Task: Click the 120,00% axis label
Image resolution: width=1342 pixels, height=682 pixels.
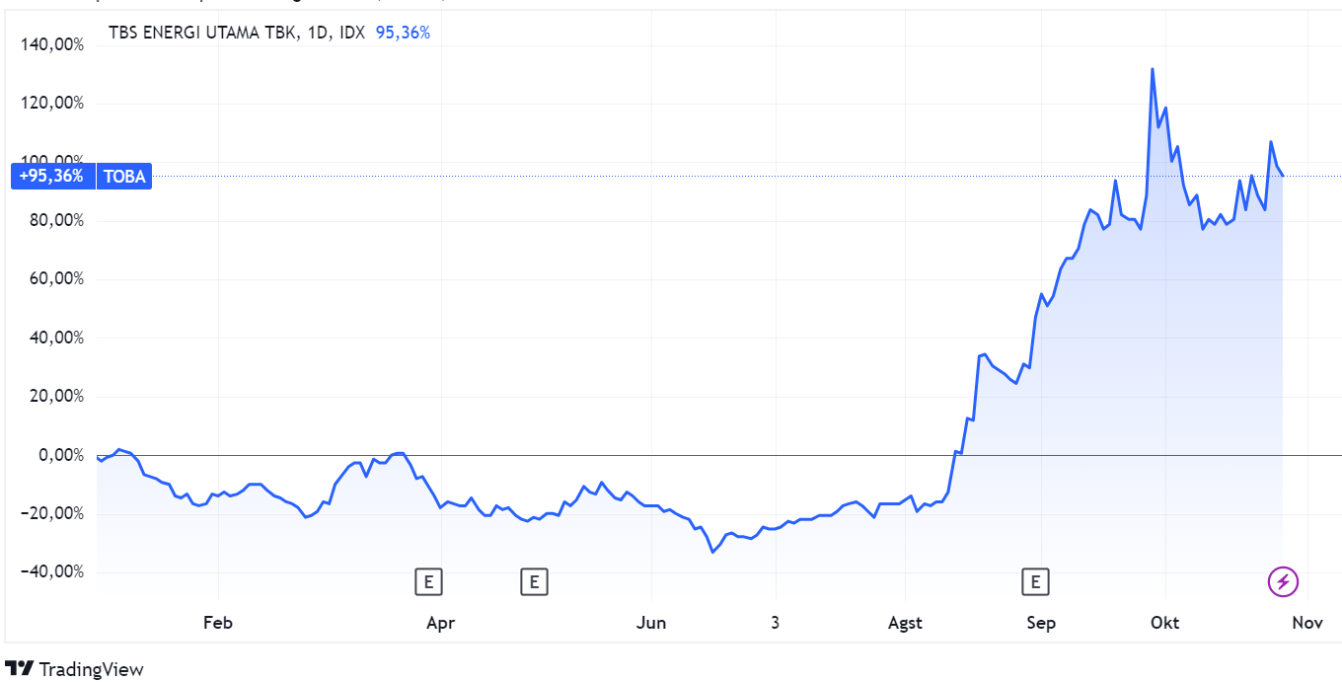Action: click(x=52, y=104)
